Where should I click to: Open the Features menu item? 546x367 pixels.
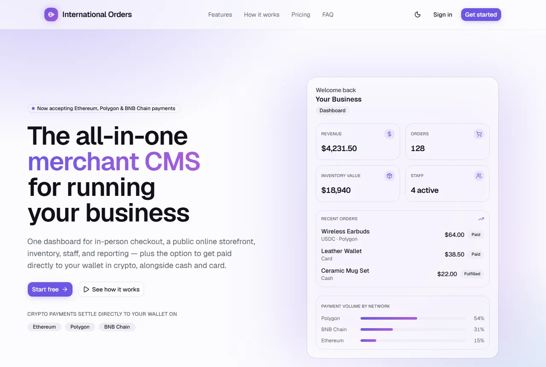pyautogui.click(x=220, y=15)
